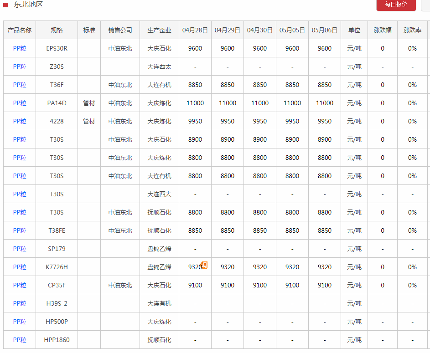Open PP粒 link in HP500P row
Viewport: 430px width, 353px height.
20,322
